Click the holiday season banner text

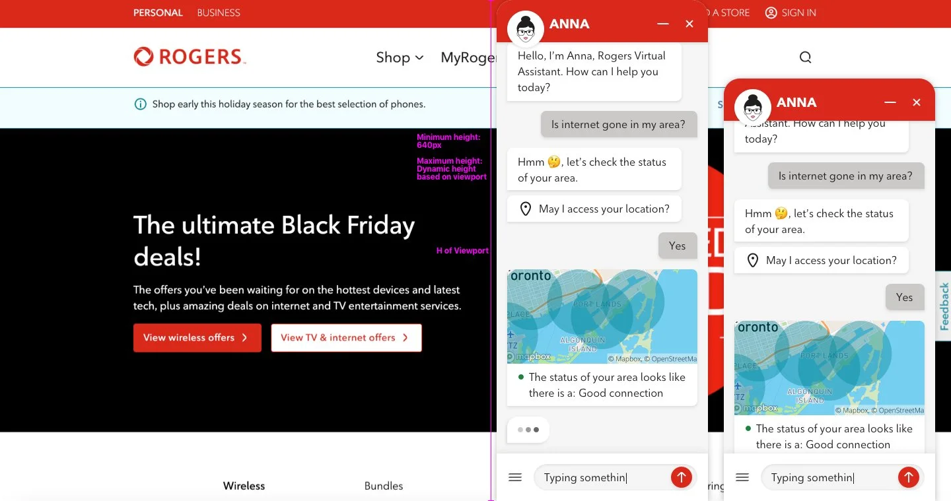click(289, 104)
